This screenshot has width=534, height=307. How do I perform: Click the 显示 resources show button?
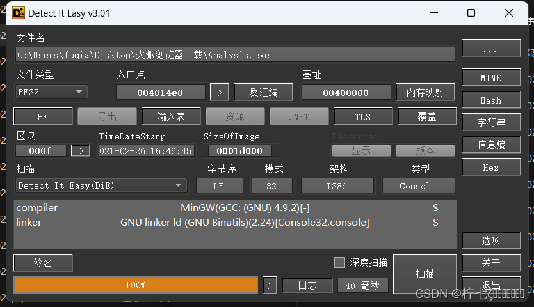point(361,150)
